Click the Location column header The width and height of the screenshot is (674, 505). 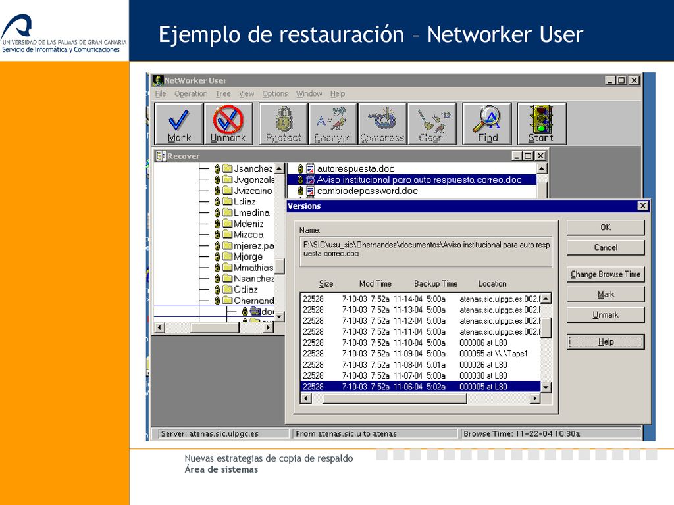492,284
